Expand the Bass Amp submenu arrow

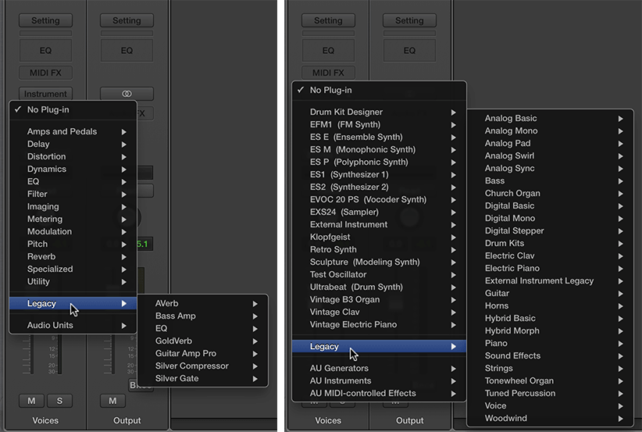(x=255, y=316)
